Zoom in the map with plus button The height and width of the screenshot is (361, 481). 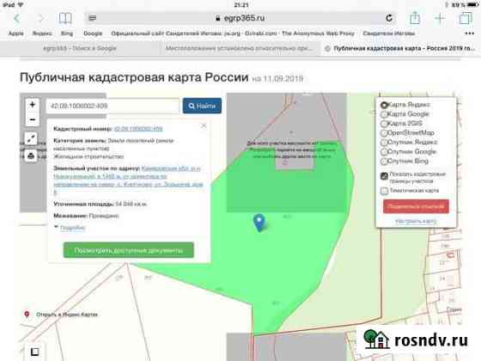[33, 105]
